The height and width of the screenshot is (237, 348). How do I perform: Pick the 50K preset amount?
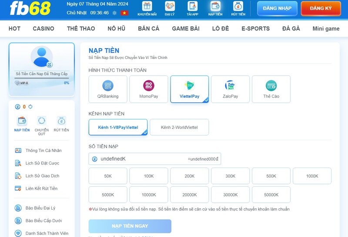(108, 176)
